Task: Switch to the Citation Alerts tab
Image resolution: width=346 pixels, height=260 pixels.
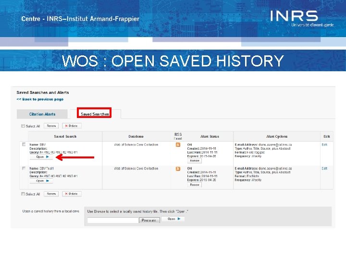Action: [42, 114]
